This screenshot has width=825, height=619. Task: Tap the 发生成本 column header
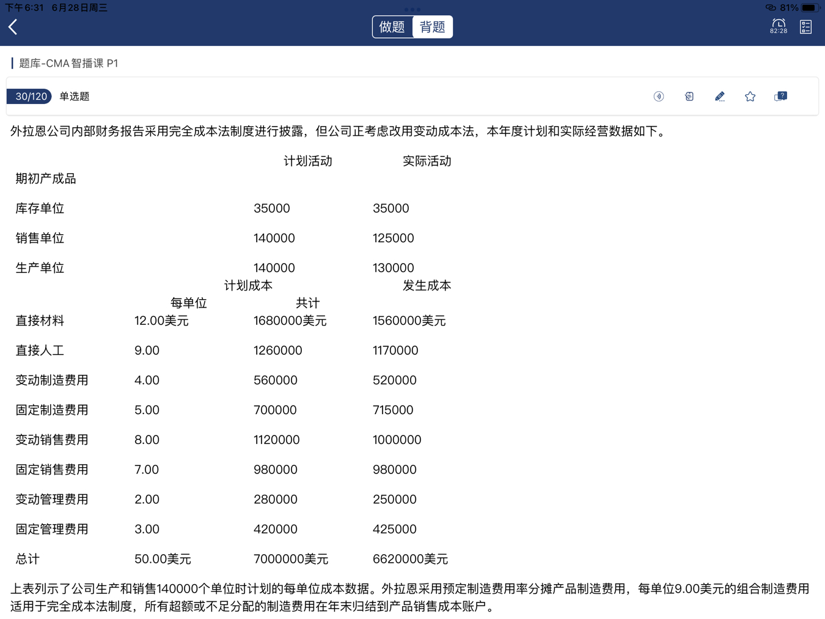[x=427, y=286]
